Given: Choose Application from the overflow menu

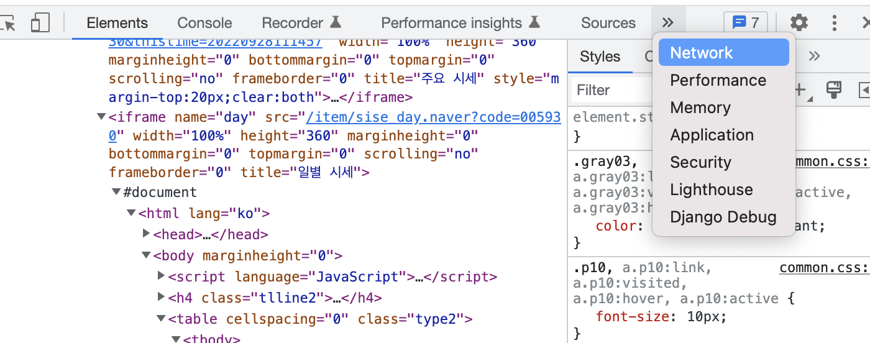Looking at the screenshot, I should (x=724, y=135).
